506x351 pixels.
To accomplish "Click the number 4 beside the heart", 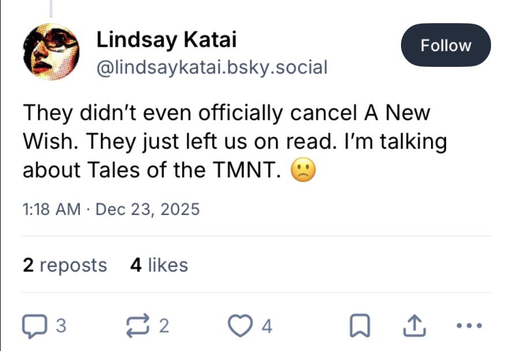I will [266, 327].
